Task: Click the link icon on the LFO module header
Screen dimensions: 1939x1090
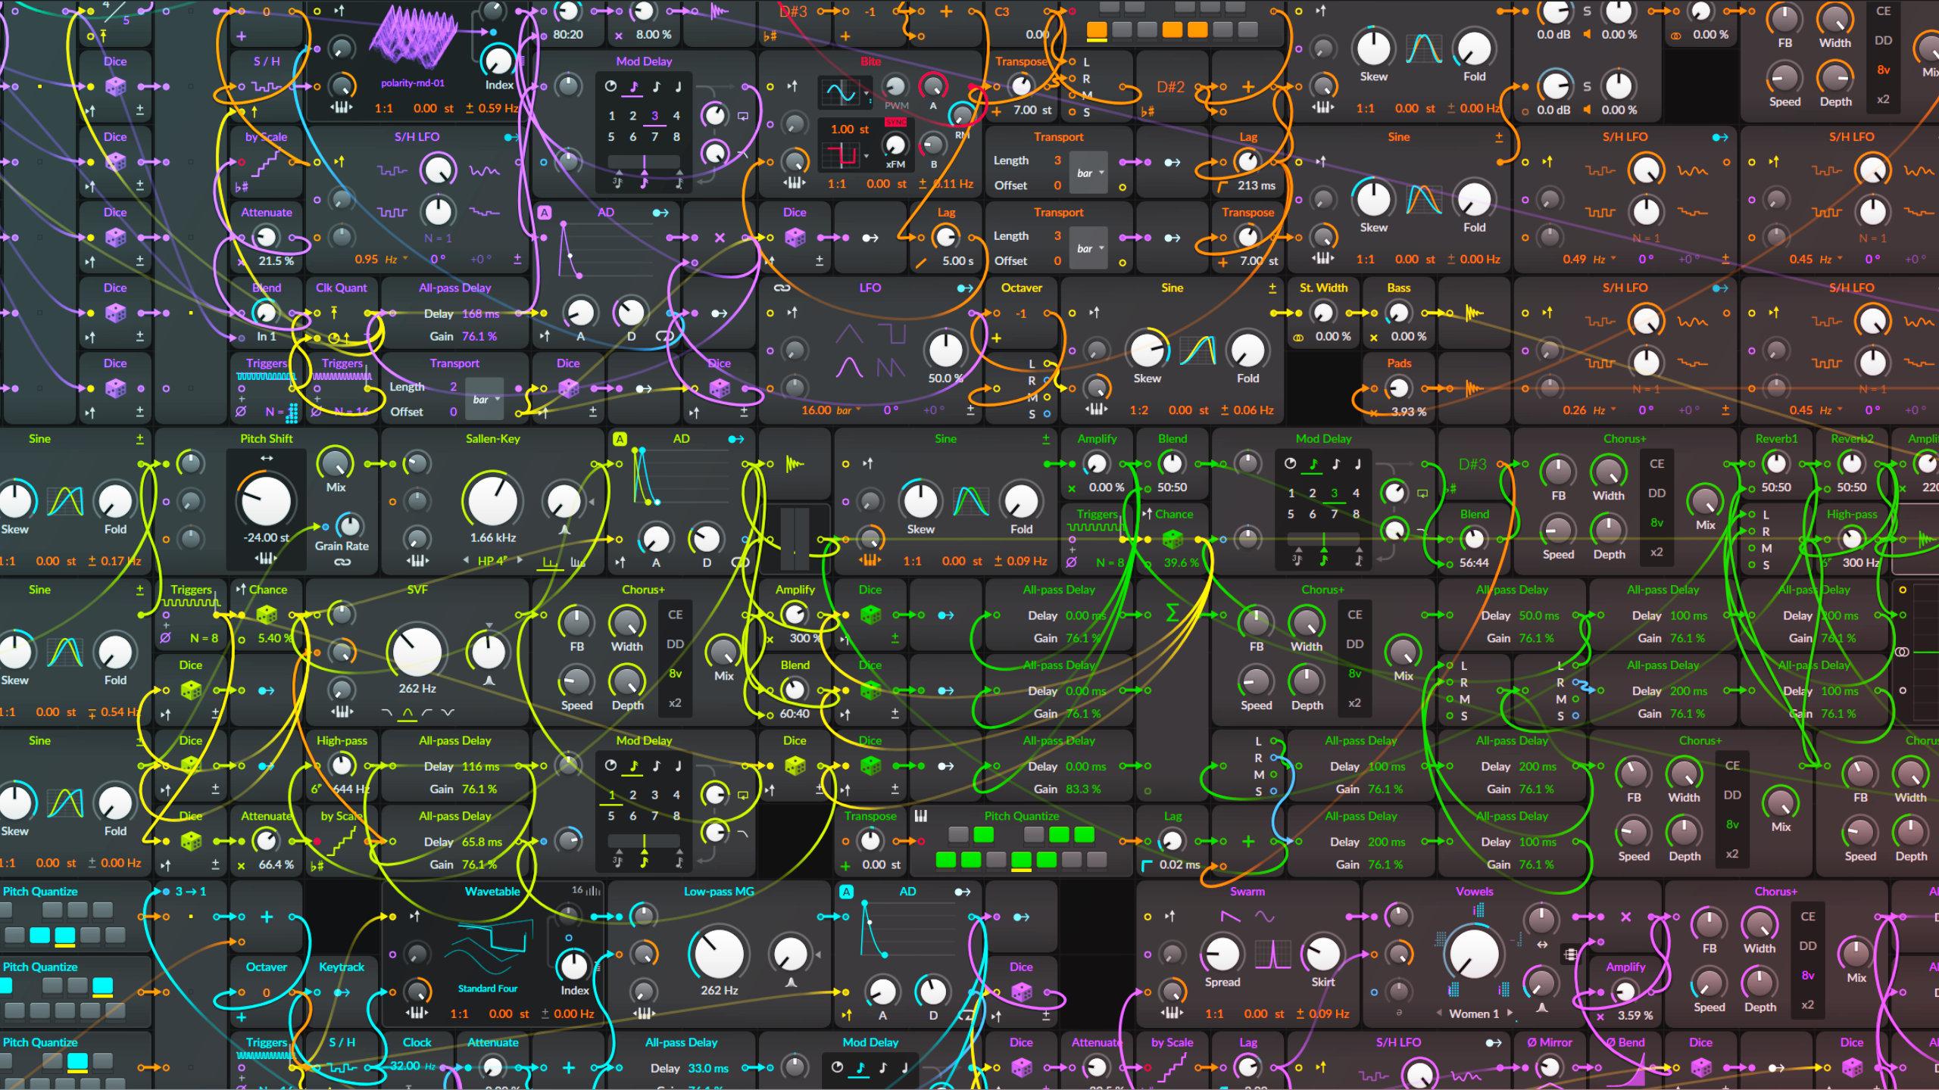Action: (782, 288)
